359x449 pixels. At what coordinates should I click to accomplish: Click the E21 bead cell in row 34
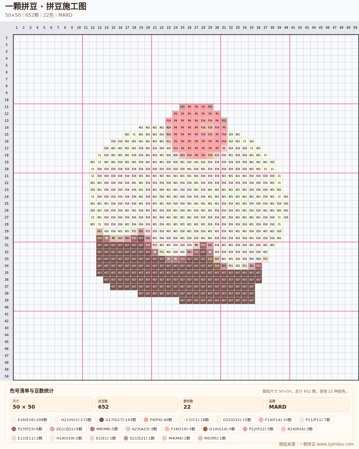(224, 266)
